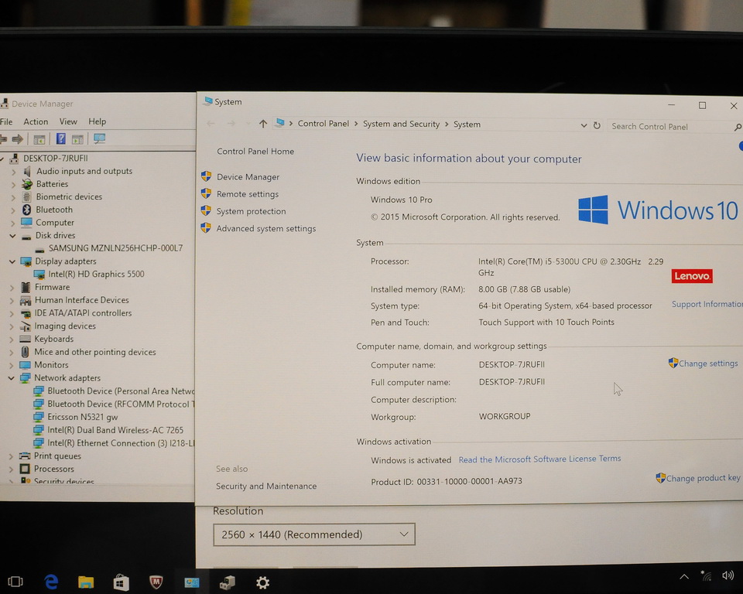Open Security and Maintenance link
This screenshot has width=743, height=594.
[x=266, y=486]
